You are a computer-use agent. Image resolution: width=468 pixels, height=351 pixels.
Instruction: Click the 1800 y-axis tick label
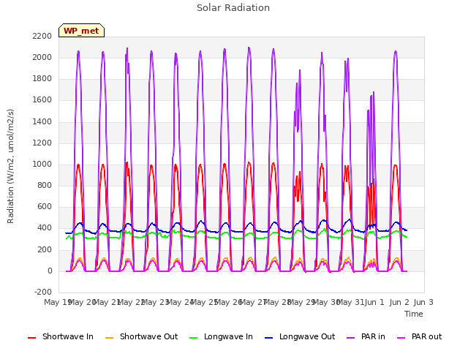[42, 79]
